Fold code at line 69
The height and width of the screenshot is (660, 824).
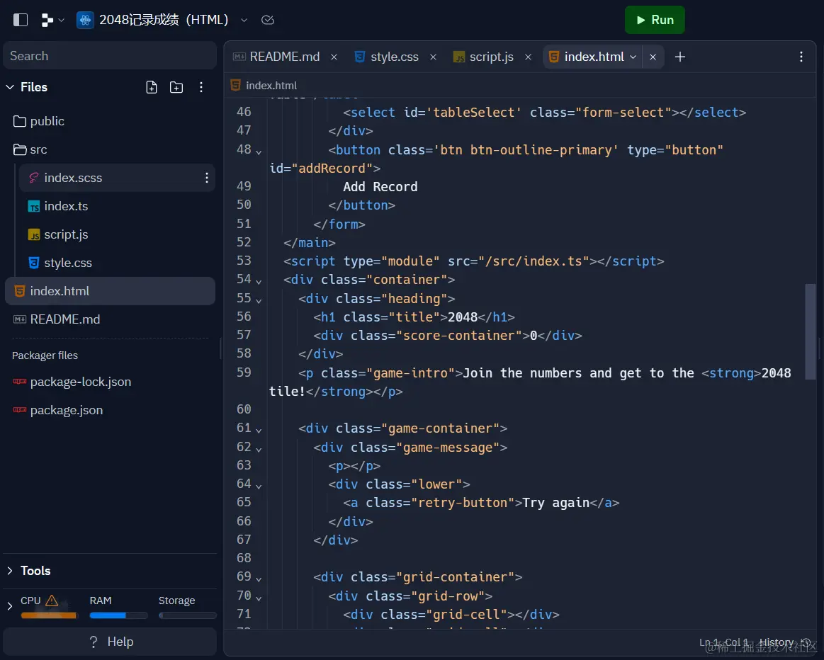tap(259, 579)
